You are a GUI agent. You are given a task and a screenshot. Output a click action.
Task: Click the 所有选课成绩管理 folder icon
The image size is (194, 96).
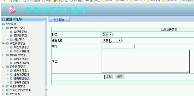click(7, 90)
